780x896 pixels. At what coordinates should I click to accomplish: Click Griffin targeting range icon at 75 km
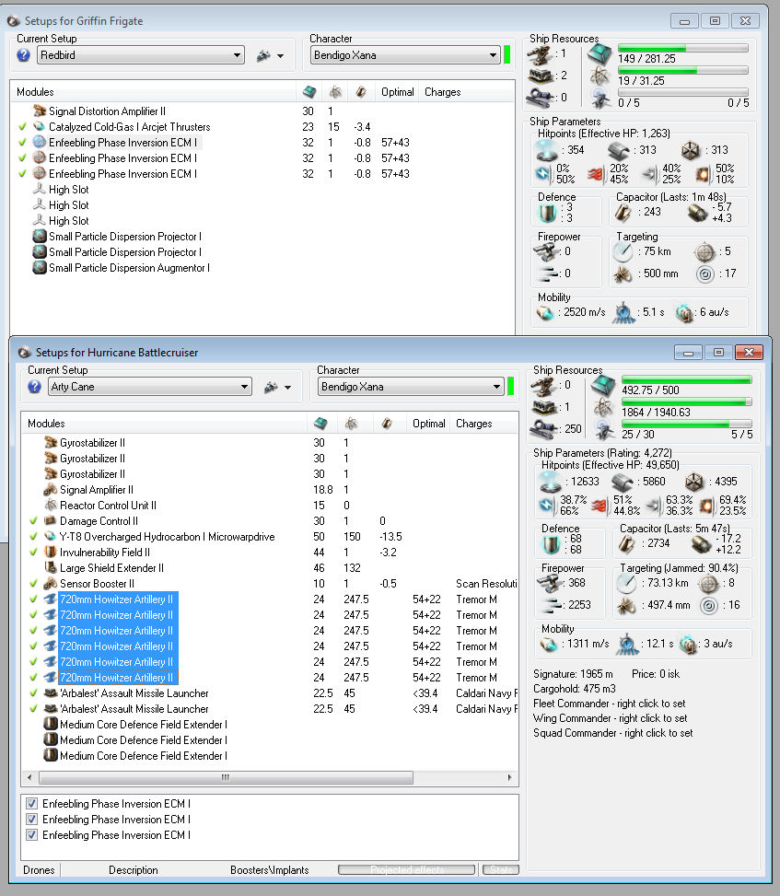623,251
